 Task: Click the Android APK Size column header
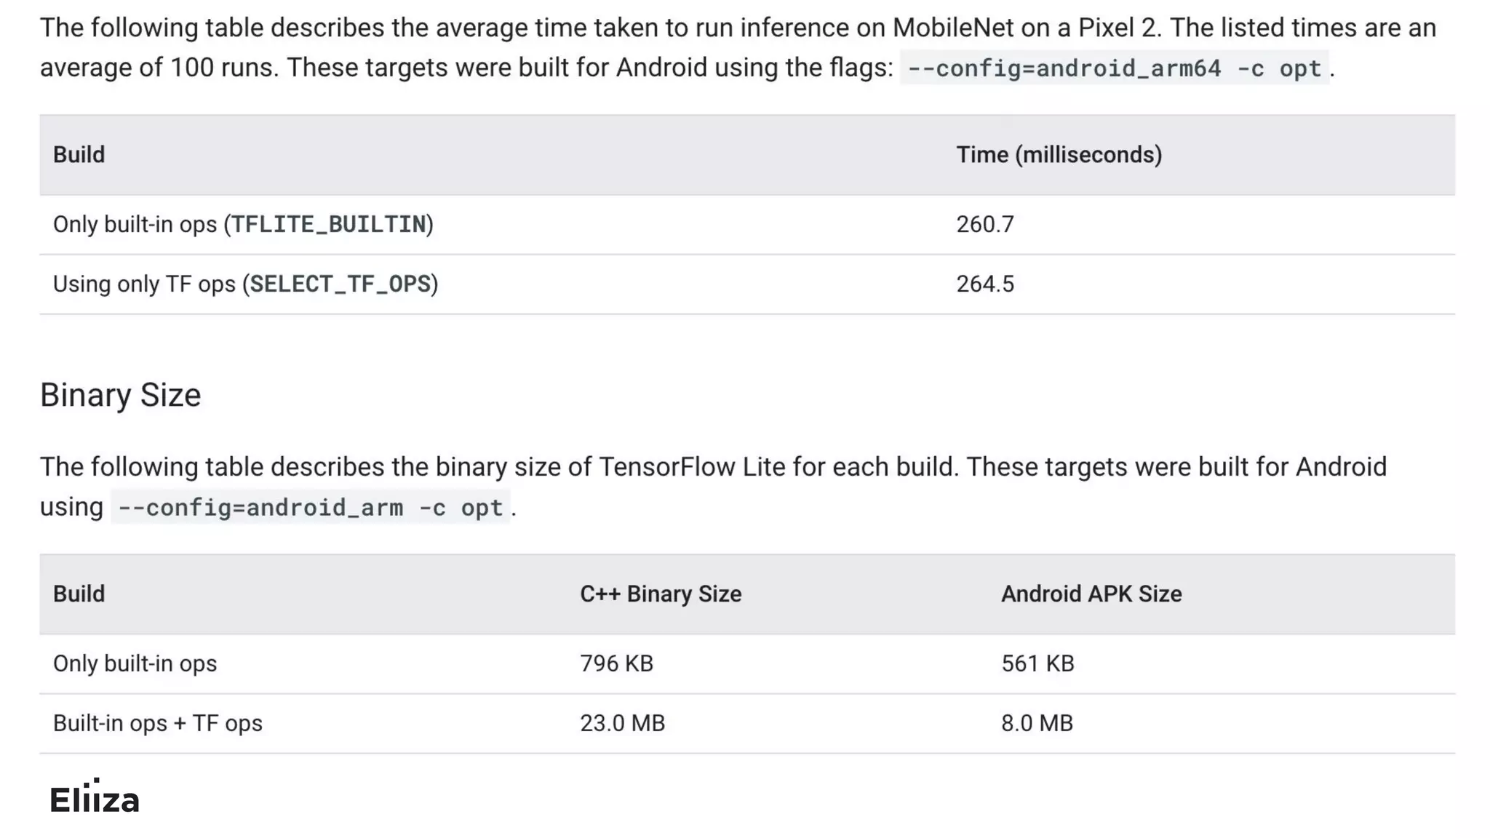pyautogui.click(x=1091, y=594)
